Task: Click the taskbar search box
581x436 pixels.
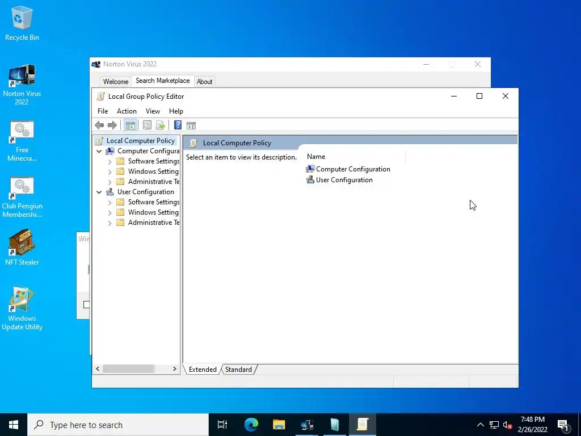Action: tap(118, 425)
